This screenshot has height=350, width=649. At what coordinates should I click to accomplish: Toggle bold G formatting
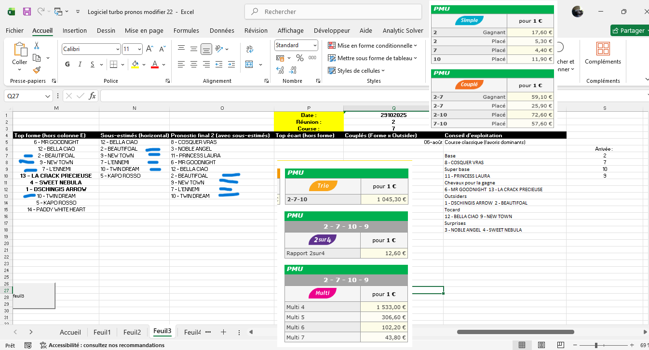tap(68, 65)
